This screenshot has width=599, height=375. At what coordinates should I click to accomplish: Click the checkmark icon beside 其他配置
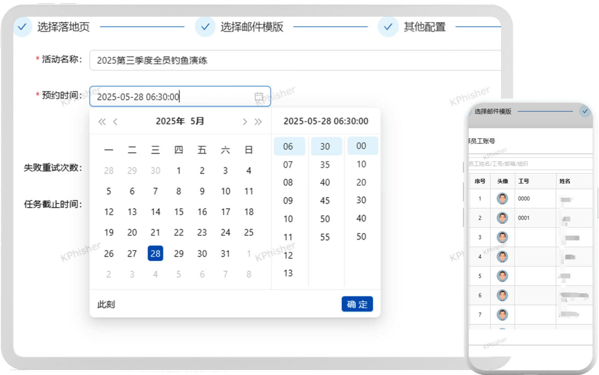click(x=388, y=27)
